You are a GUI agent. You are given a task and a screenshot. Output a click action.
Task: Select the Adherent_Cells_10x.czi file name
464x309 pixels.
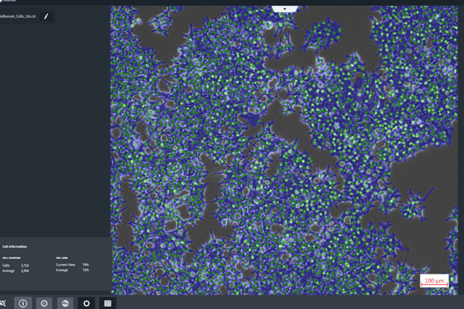(18, 15)
